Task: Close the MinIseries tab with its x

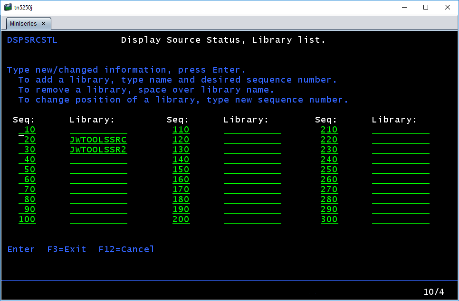Action: click(x=43, y=23)
